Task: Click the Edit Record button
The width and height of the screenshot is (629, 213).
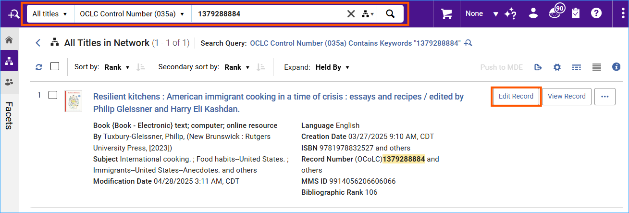Action: (x=516, y=96)
